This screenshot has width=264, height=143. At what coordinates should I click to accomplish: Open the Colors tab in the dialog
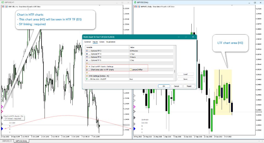(102, 42)
